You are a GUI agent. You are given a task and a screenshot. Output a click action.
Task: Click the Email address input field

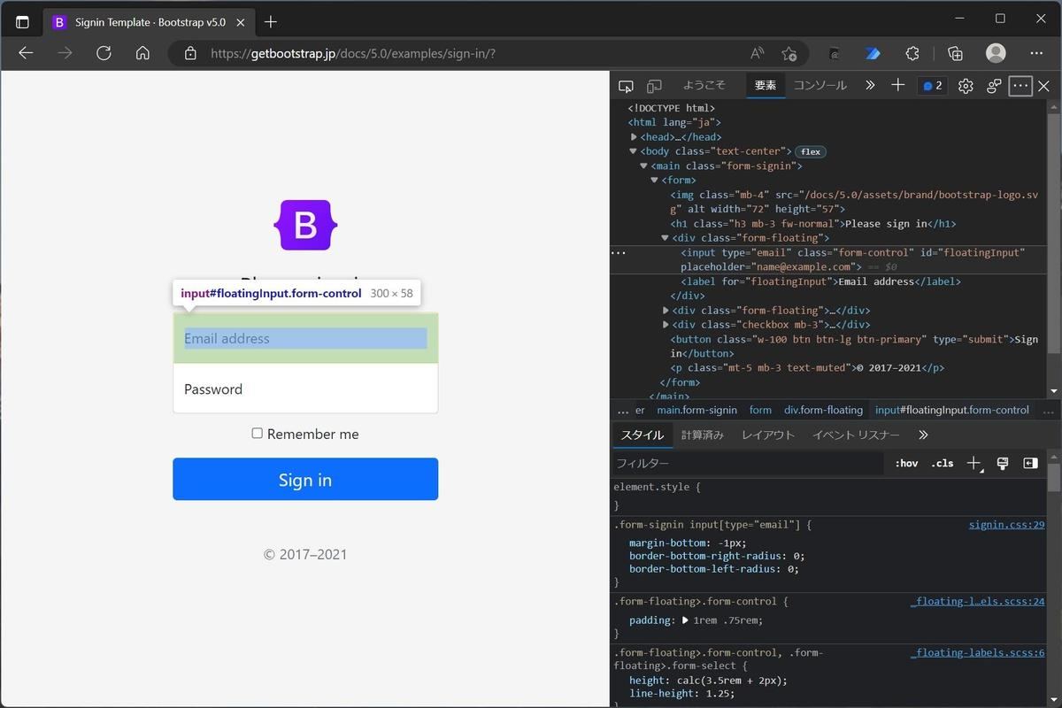[305, 338]
